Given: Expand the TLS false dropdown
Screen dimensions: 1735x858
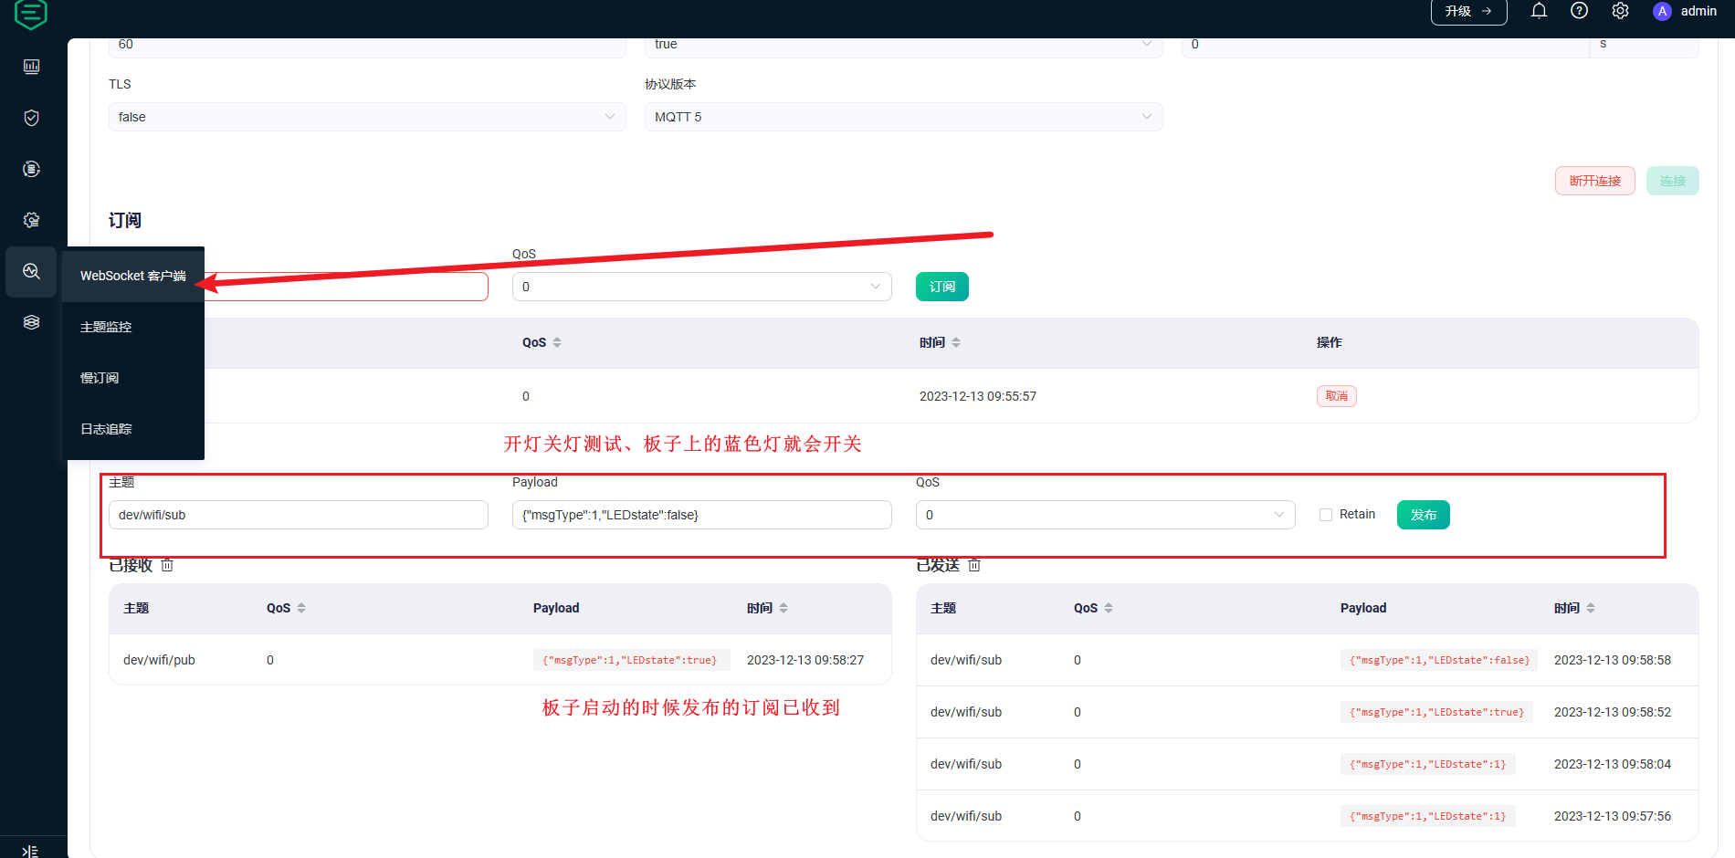Looking at the screenshot, I should pos(367,117).
